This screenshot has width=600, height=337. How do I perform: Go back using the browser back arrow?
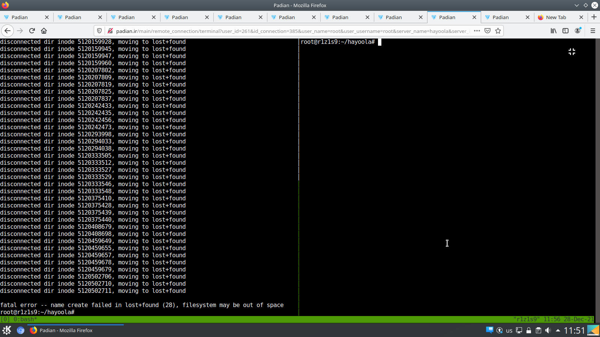pos(8,31)
